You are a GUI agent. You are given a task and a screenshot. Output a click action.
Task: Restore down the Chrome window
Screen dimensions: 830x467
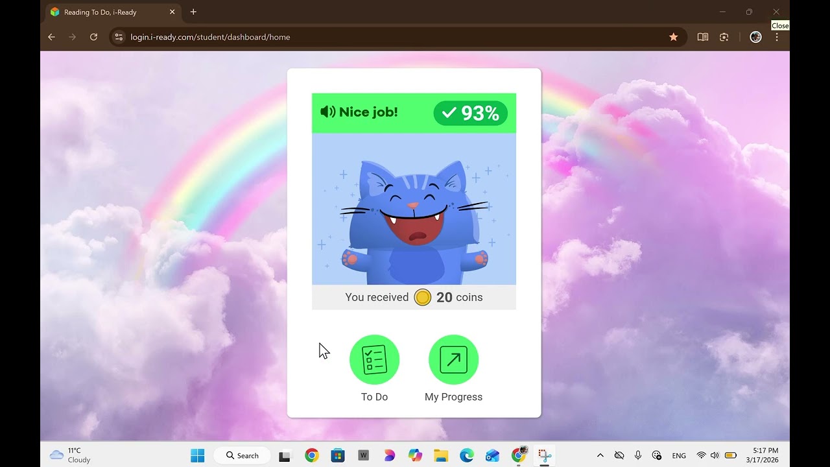750,12
